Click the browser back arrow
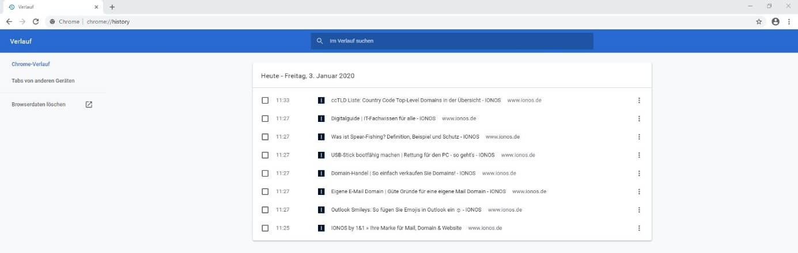The width and height of the screenshot is (798, 253). (9, 21)
